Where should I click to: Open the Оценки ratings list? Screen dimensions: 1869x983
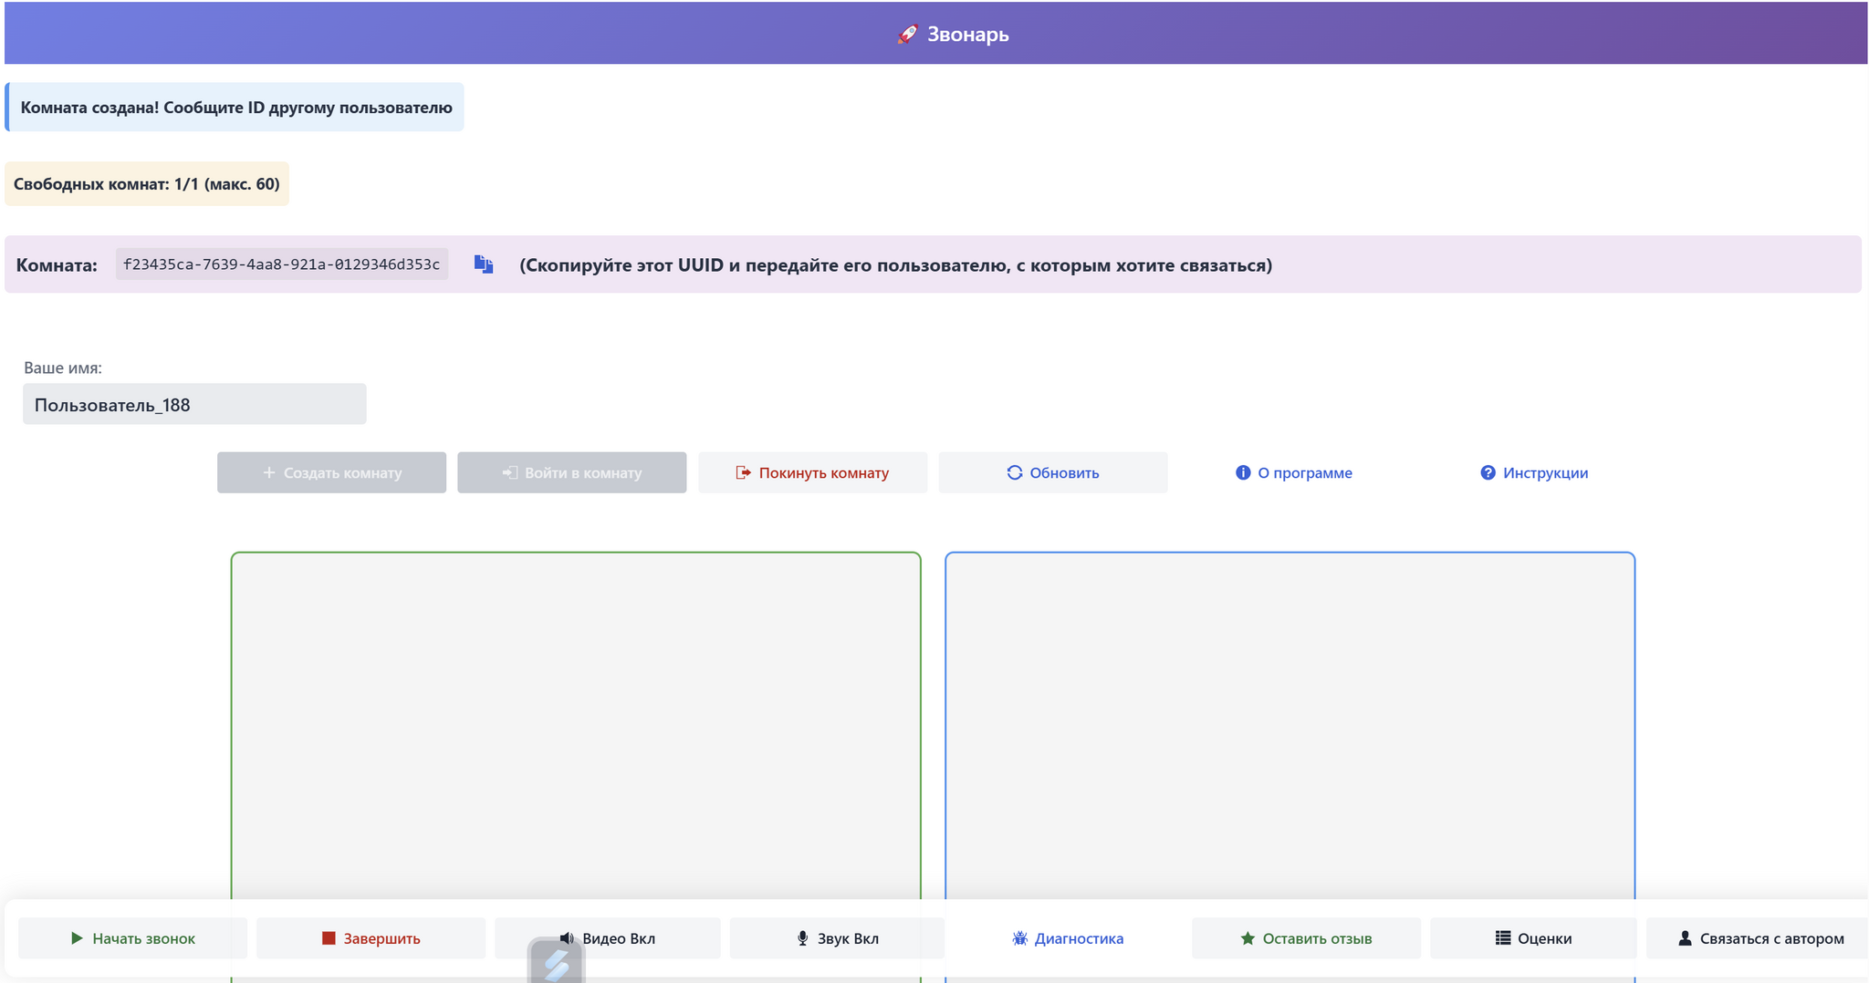1533,938
